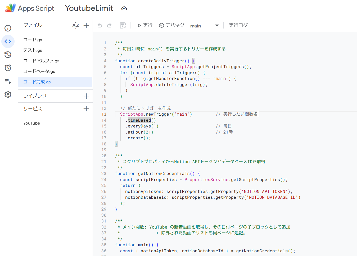Click line number 13 in gutter
Image resolution: width=357 pixels, height=256 pixels.
104,114
